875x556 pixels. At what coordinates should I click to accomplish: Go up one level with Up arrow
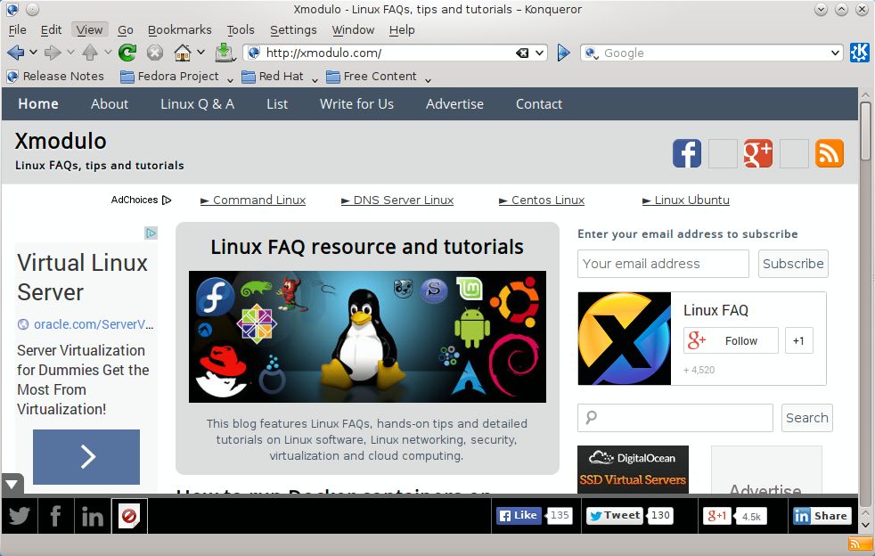(90, 53)
